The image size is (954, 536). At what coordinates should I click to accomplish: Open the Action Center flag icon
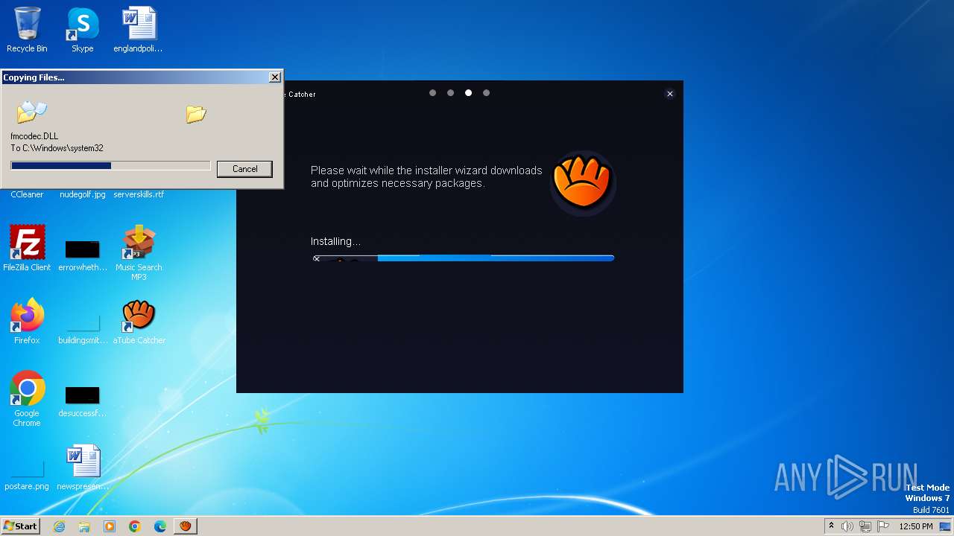pos(883,526)
